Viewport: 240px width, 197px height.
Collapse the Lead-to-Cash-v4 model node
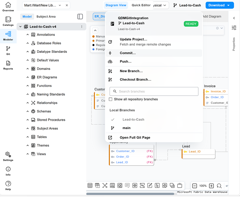click(x=20, y=27)
